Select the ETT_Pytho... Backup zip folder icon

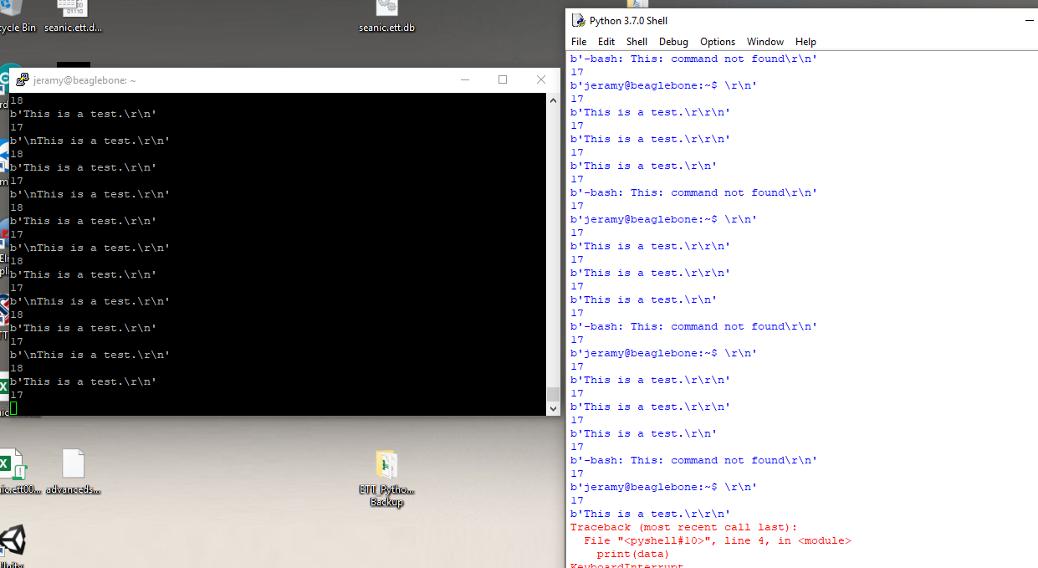[386, 478]
